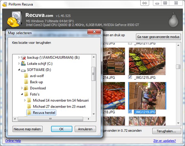Click the Foto's folder label
185x146 pixels.
point(35,94)
